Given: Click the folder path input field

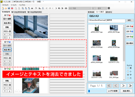Looking at the screenshot, I should pos(107,21).
